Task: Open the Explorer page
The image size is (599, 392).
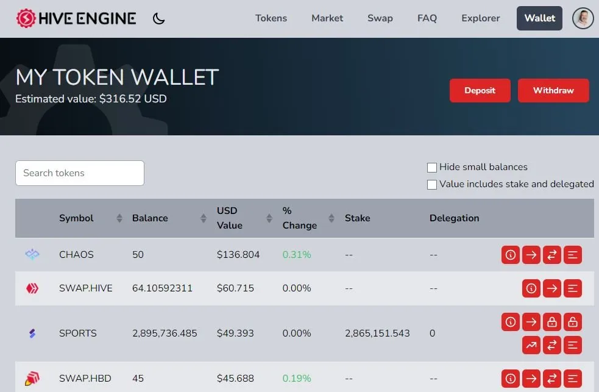Action: point(480,18)
